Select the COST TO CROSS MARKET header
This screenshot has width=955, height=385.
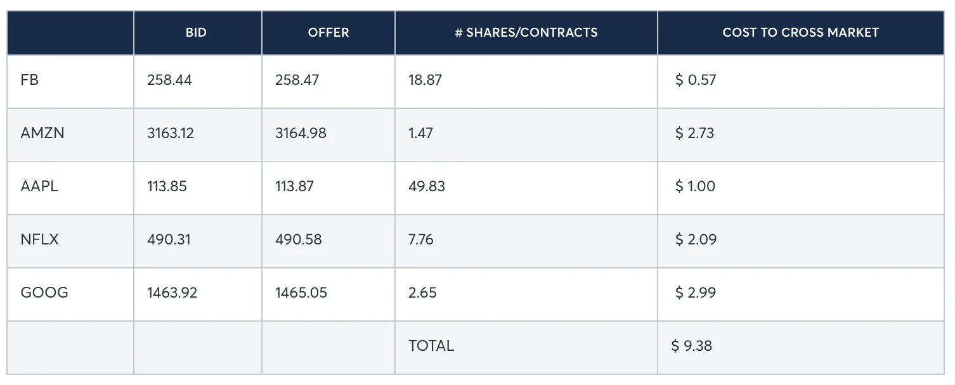(x=800, y=32)
